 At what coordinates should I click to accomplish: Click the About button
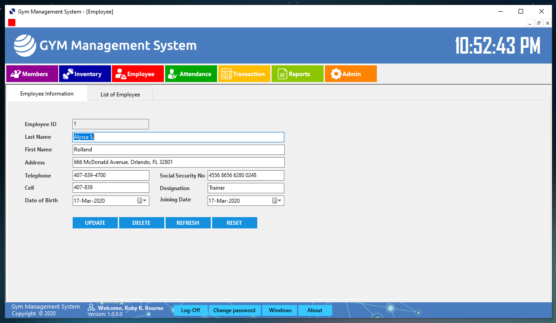click(x=315, y=310)
